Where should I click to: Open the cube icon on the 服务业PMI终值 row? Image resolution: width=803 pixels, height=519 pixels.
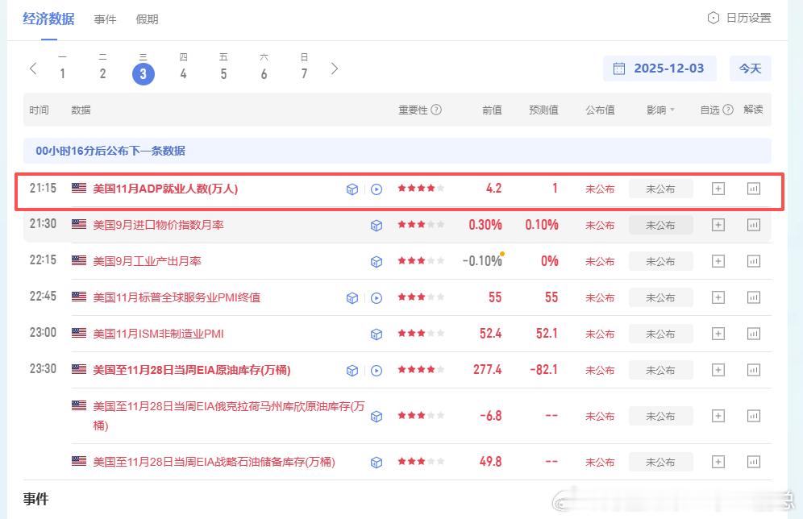[352, 297]
